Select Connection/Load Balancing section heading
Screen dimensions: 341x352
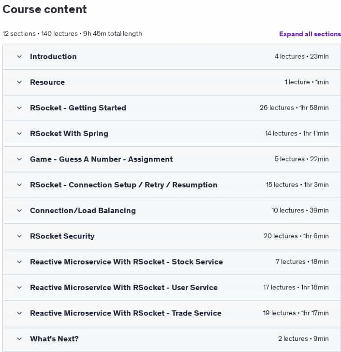pos(83,211)
